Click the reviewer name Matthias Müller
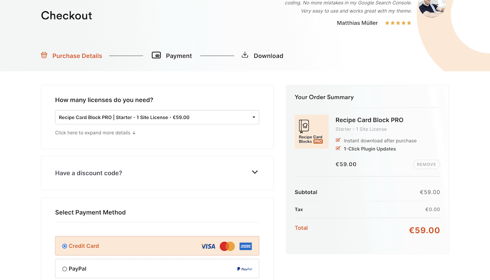 point(357,23)
